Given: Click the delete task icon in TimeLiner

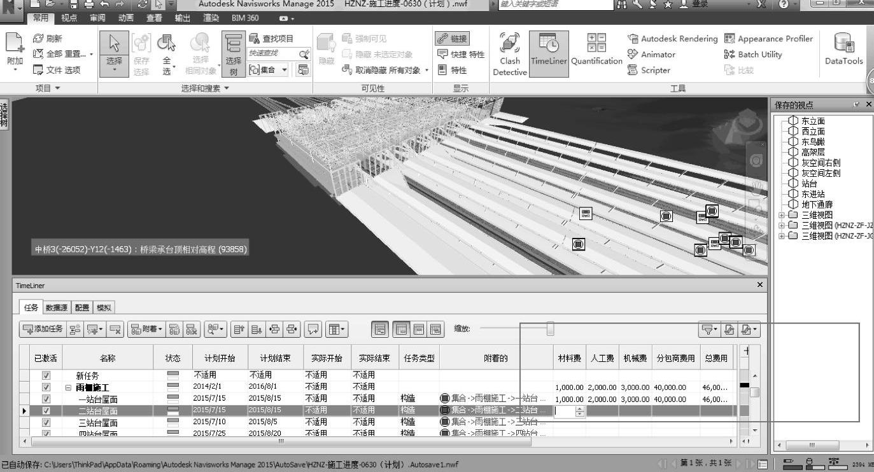Looking at the screenshot, I should (116, 330).
